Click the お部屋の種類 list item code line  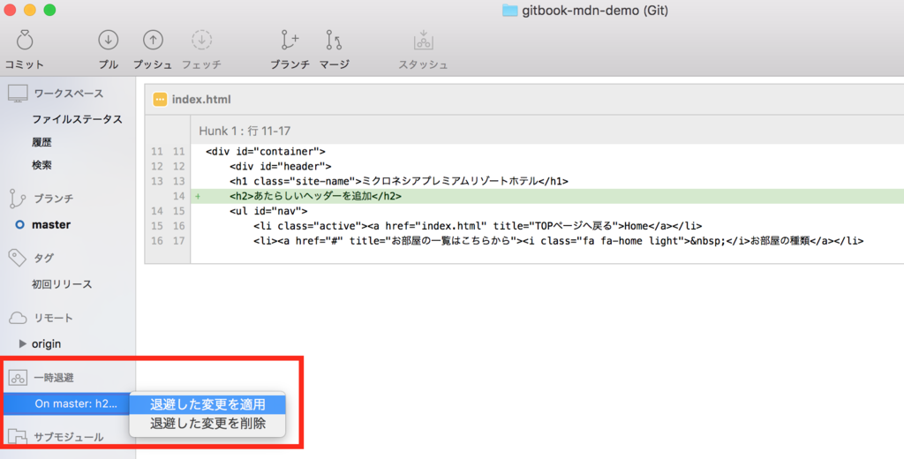559,241
